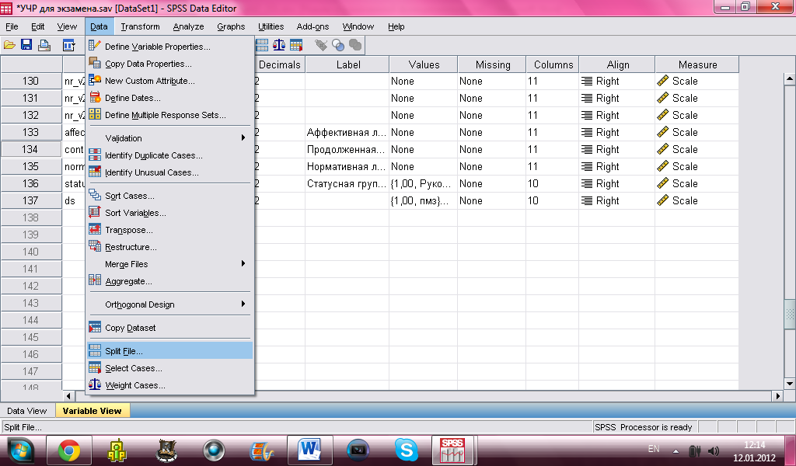The height and width of the screenshot is (466, 796).
Task: Click the Align cell of row 130
Action: [616, 81]
